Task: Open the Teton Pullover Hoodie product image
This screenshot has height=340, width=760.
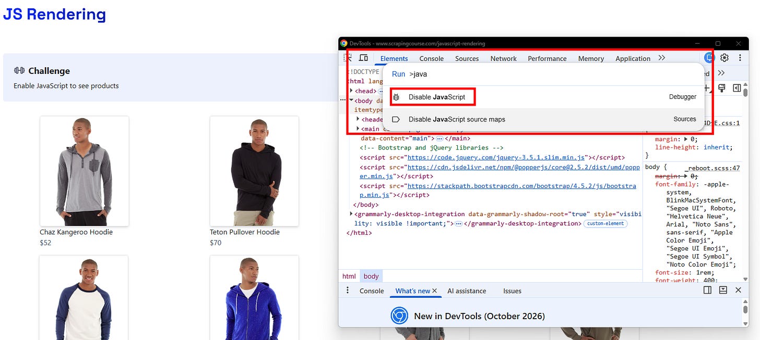Action: coord(254,171)
